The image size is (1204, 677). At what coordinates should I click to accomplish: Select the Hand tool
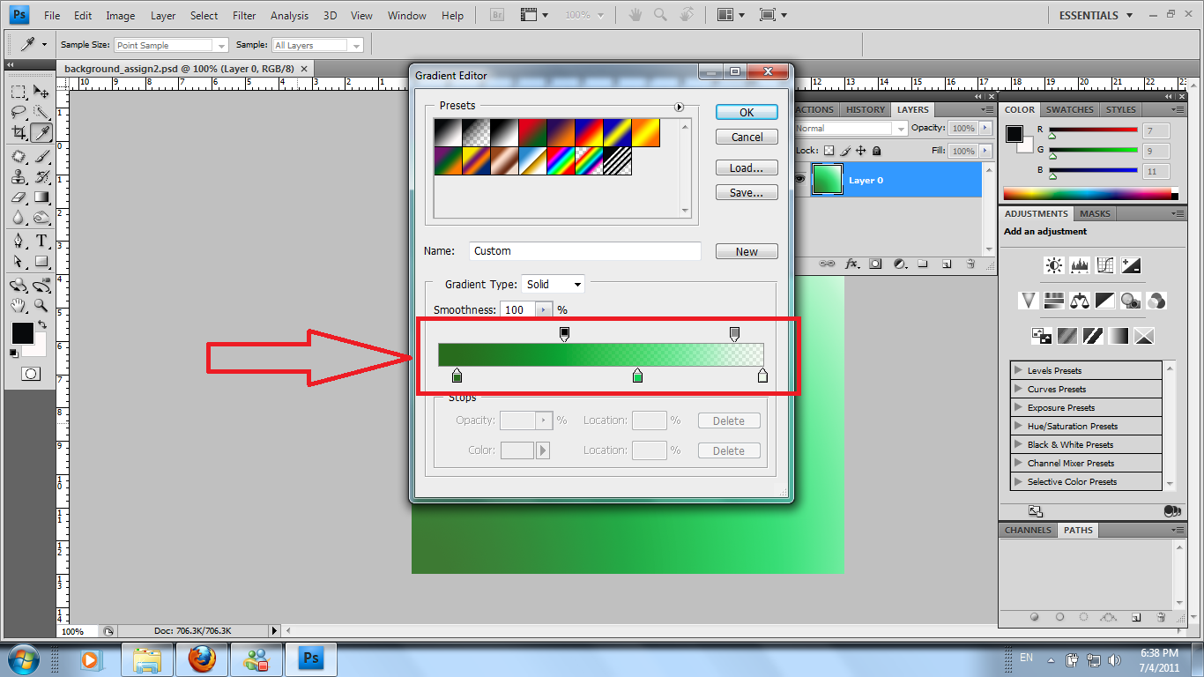pos(18,305)
